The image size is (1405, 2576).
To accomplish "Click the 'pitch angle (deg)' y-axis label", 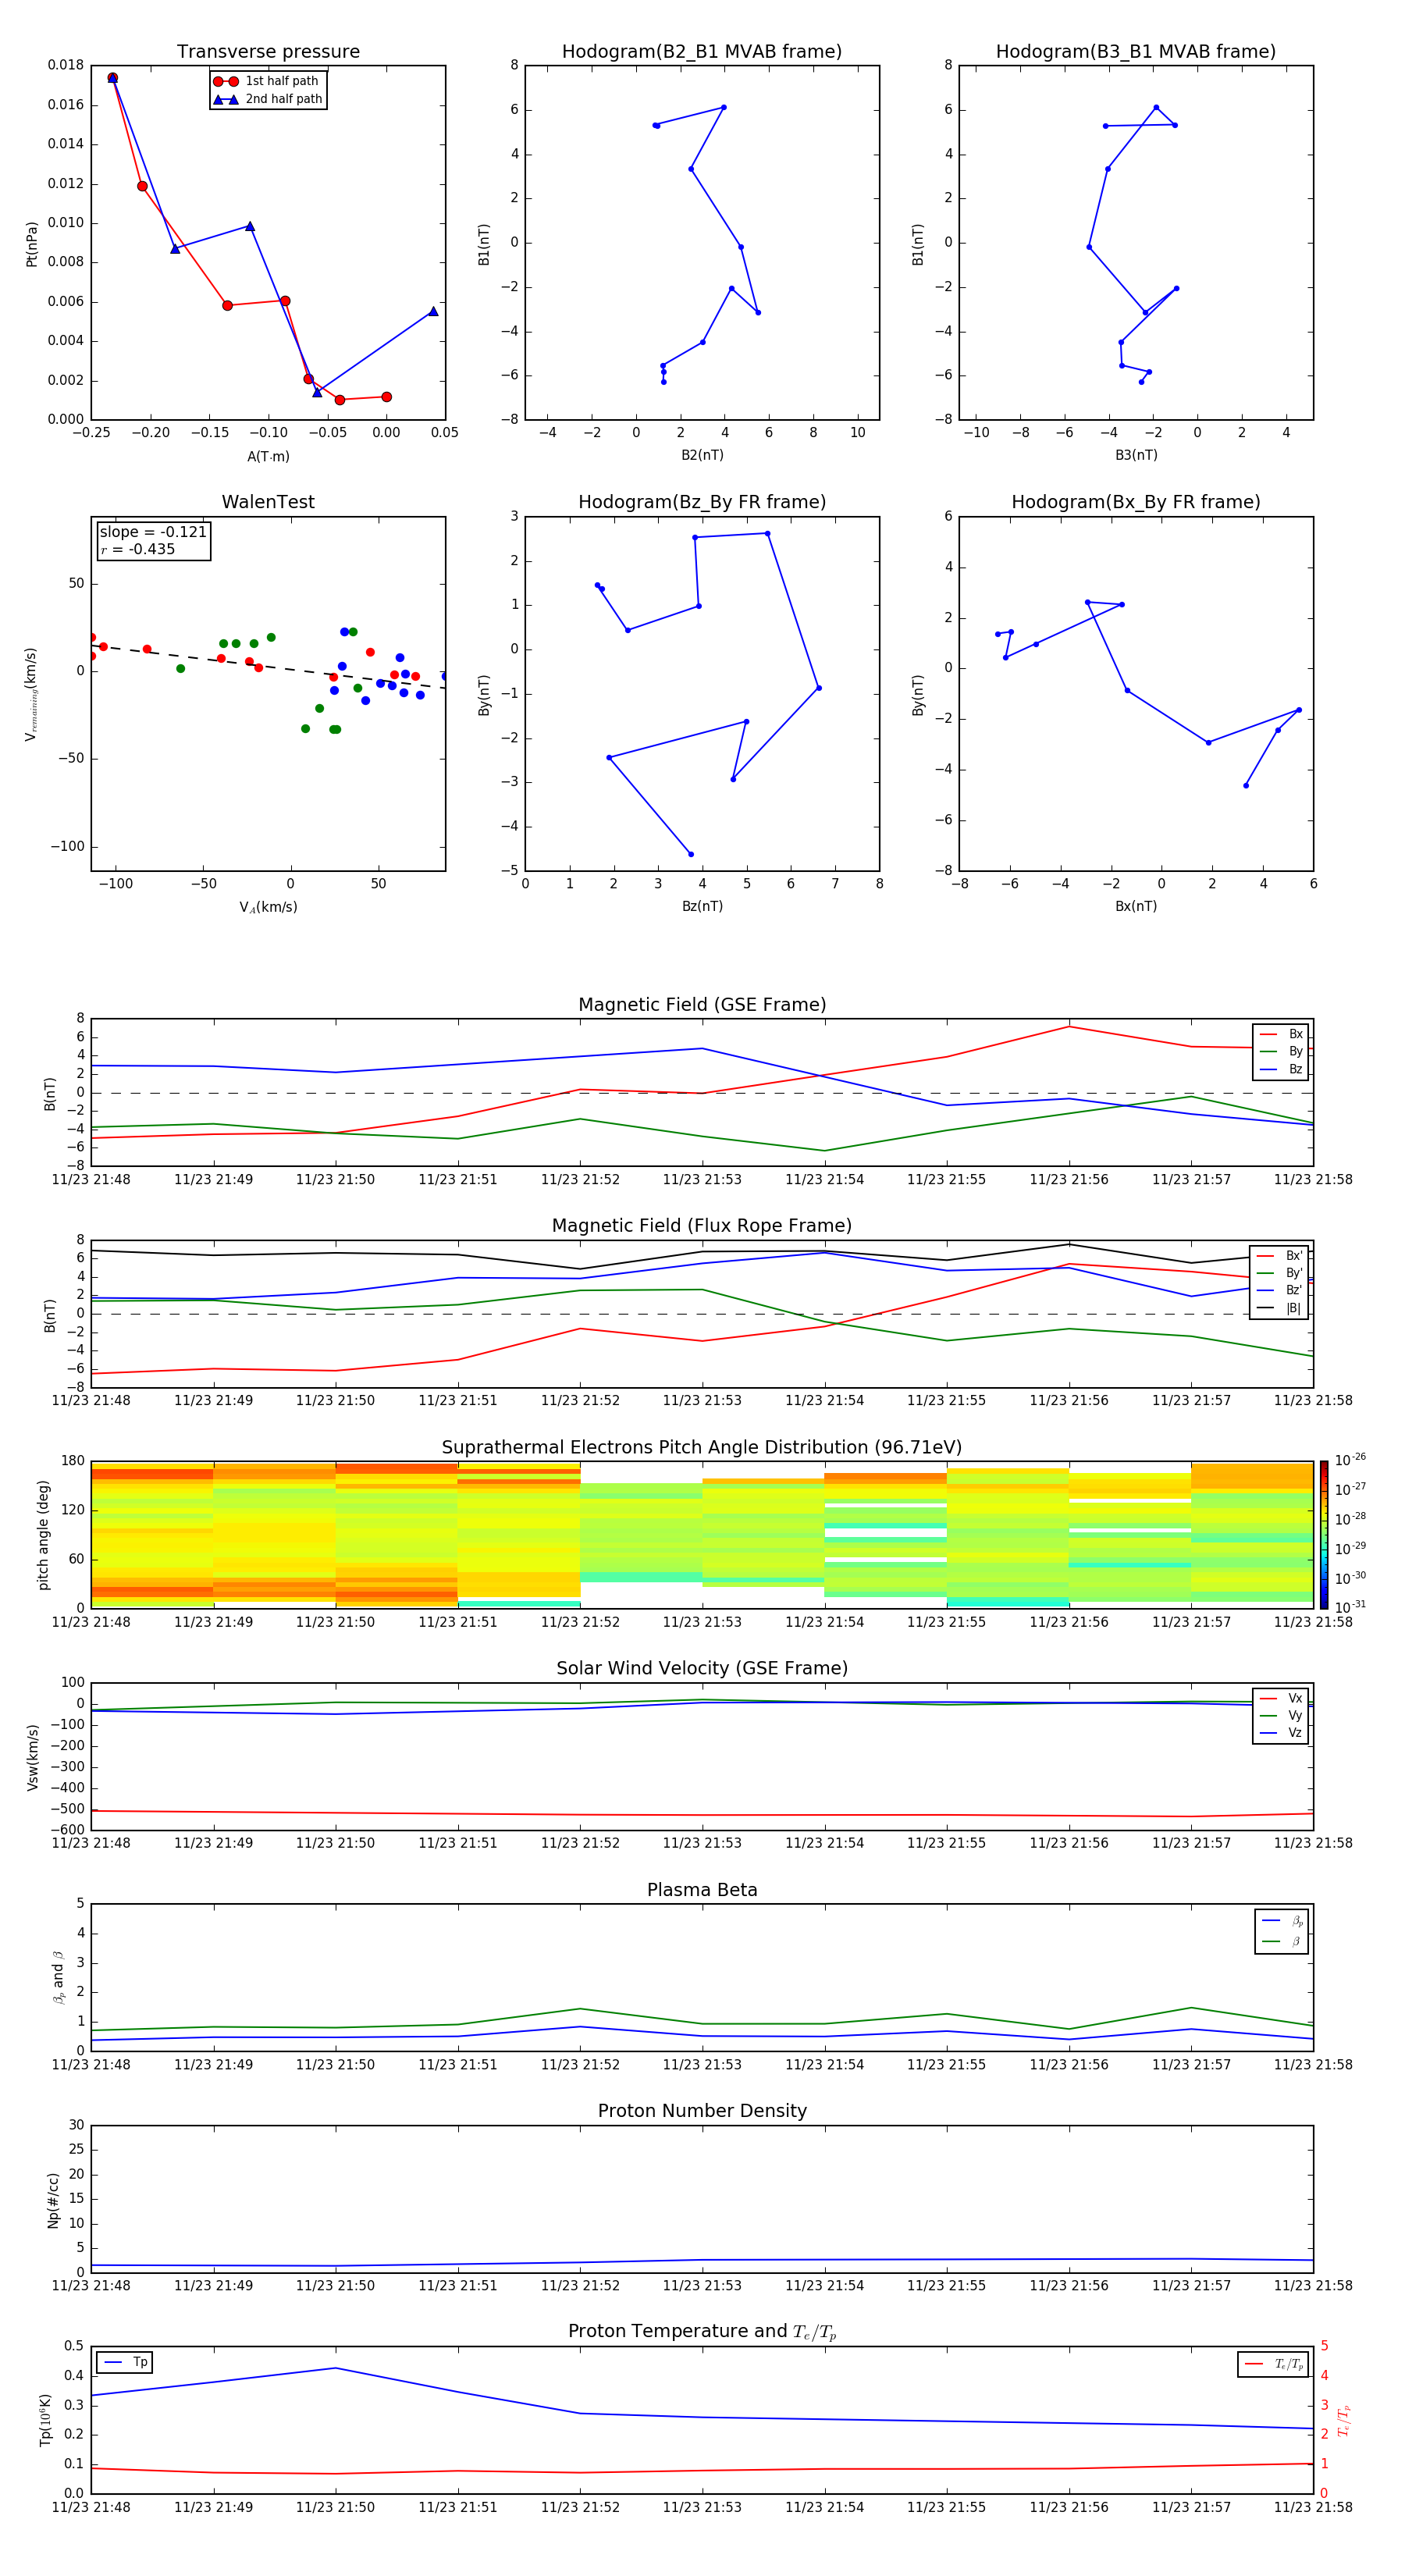I will click(x=43, y=1534).
